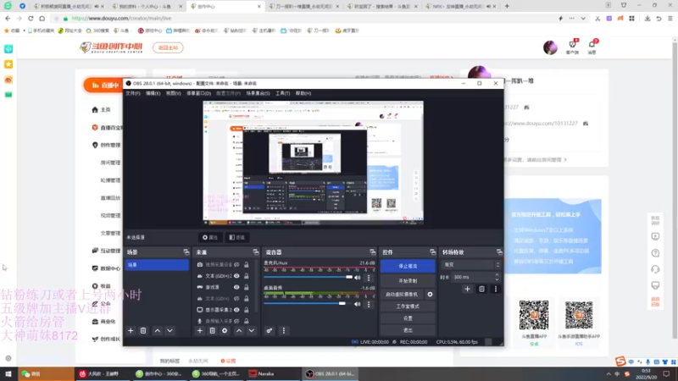678x381 pixels.
Task: Open the 场景集合(S) menu in OBS
Action: [x=258, y=93]
